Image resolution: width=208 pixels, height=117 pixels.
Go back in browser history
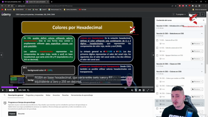[x=2, y=6]
